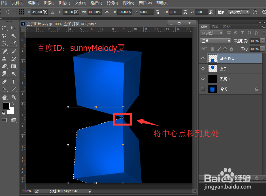The height and width of the screenshot is (196, 266).
Task: Pick the History Brush tool
Action: point(14,59)
